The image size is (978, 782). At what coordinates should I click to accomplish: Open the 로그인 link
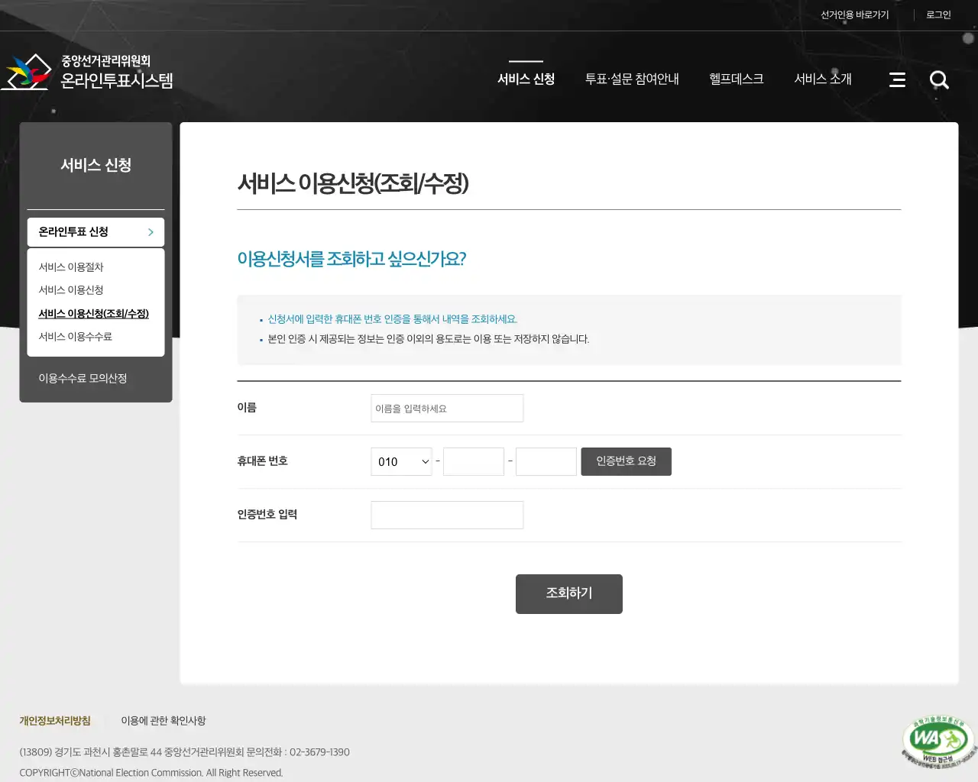coord(938,14)
